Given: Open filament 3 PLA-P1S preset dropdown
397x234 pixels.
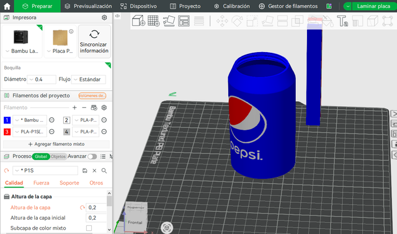Looking at the screenshot, I should [30, 132].
